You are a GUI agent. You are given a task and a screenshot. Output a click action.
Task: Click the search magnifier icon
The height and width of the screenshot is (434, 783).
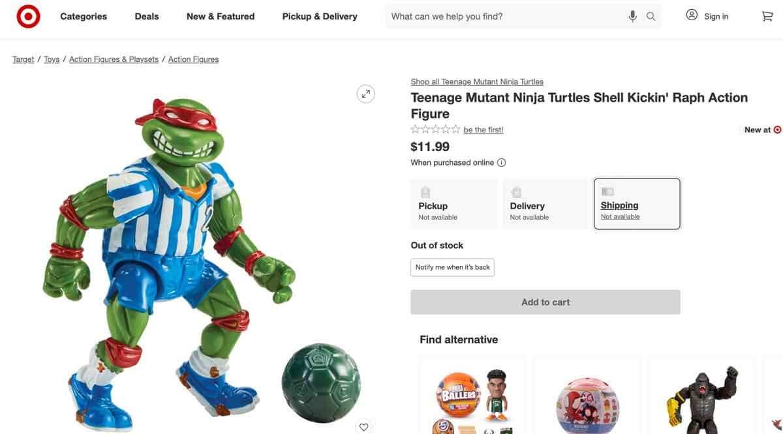(x=650, y=16)
